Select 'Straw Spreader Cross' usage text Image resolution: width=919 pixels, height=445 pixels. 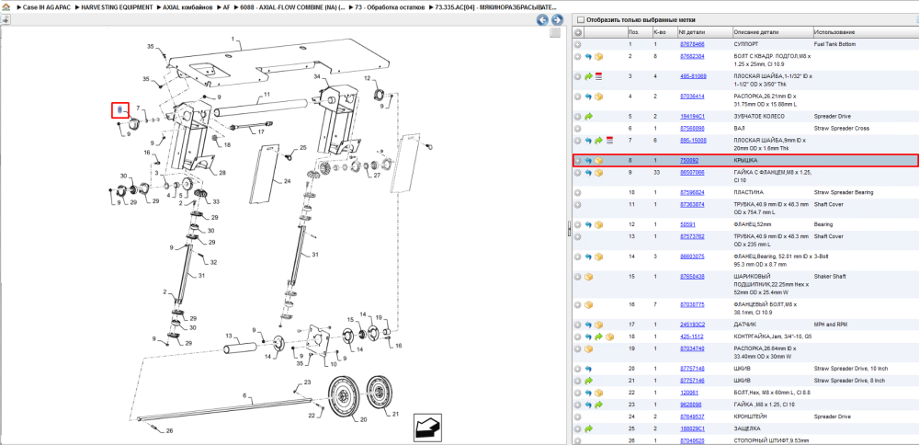pyautogui.click(x=842, y=129)
